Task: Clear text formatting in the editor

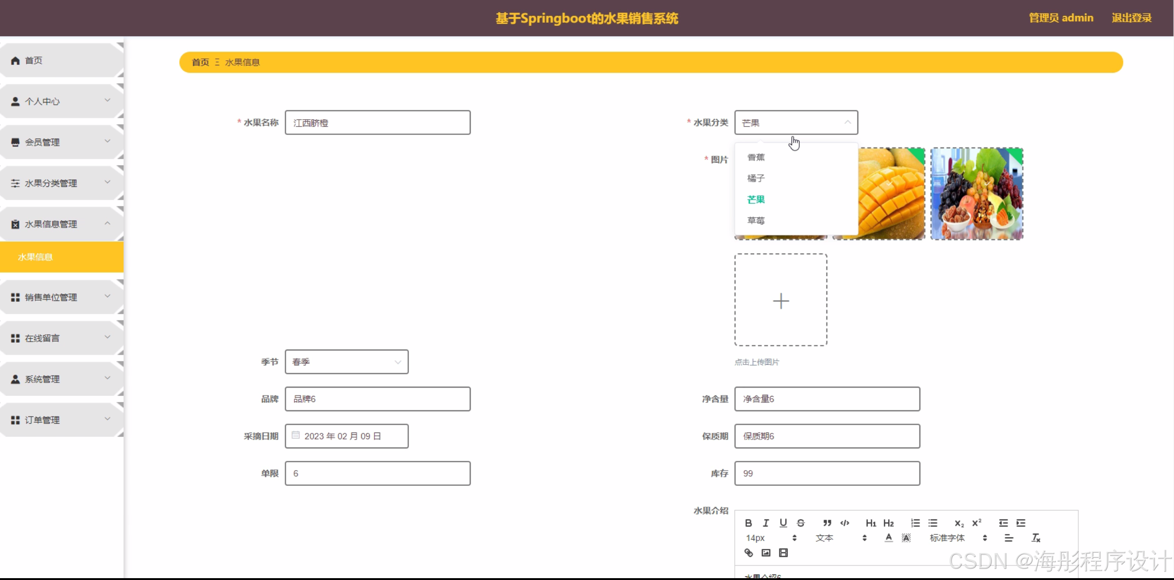Action: tap(1036, 538)
